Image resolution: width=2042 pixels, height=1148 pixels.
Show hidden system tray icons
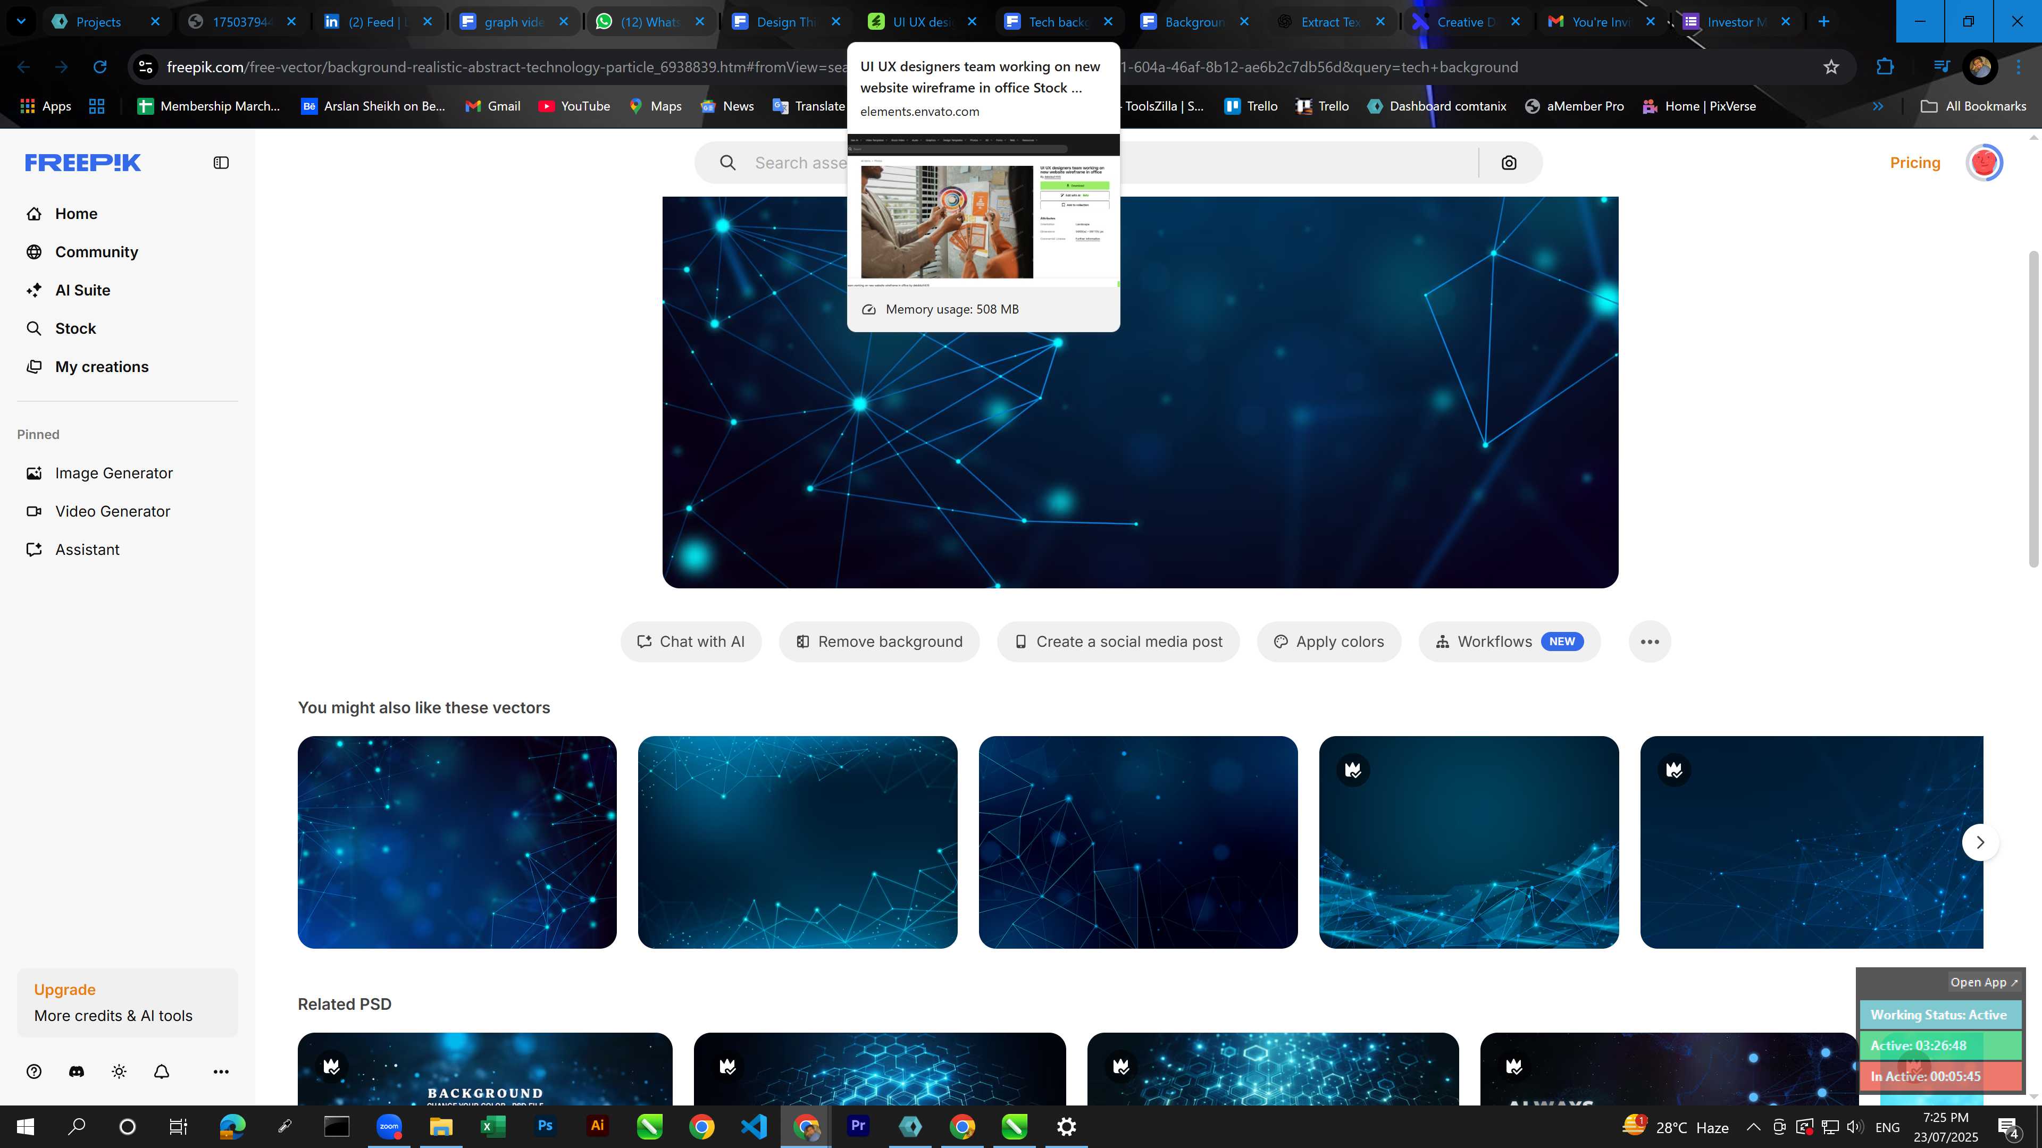pos(1753,1127)
